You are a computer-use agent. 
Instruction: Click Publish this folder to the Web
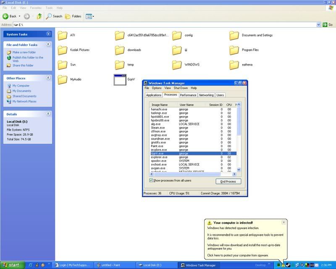[28, 59]
